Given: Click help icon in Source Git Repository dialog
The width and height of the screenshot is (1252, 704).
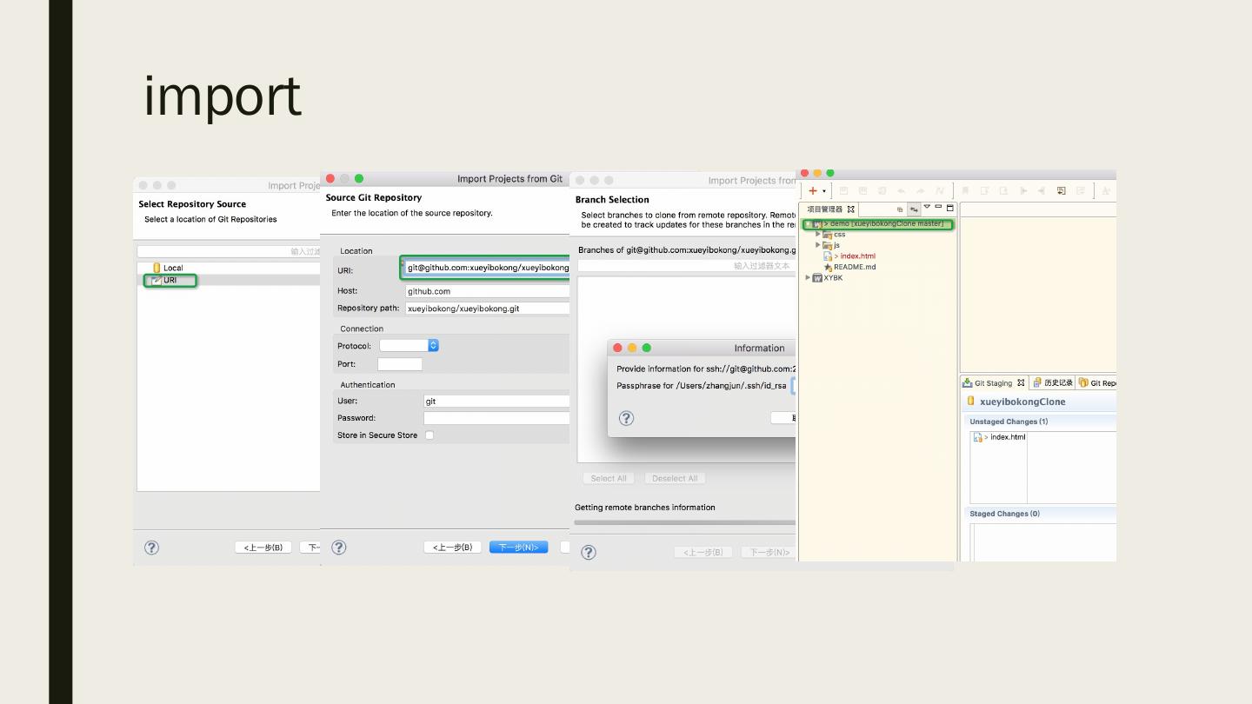Looking at the screenshot, I should click(339, 548).
